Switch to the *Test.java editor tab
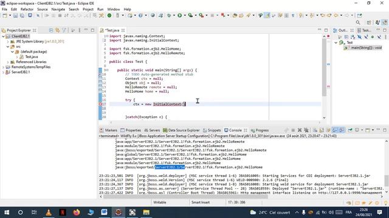389x218 pixels. [112, 30]
